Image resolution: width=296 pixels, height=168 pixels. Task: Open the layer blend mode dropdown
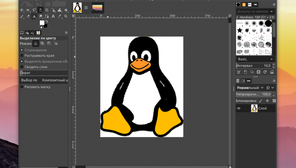click(x=250, y=88)
